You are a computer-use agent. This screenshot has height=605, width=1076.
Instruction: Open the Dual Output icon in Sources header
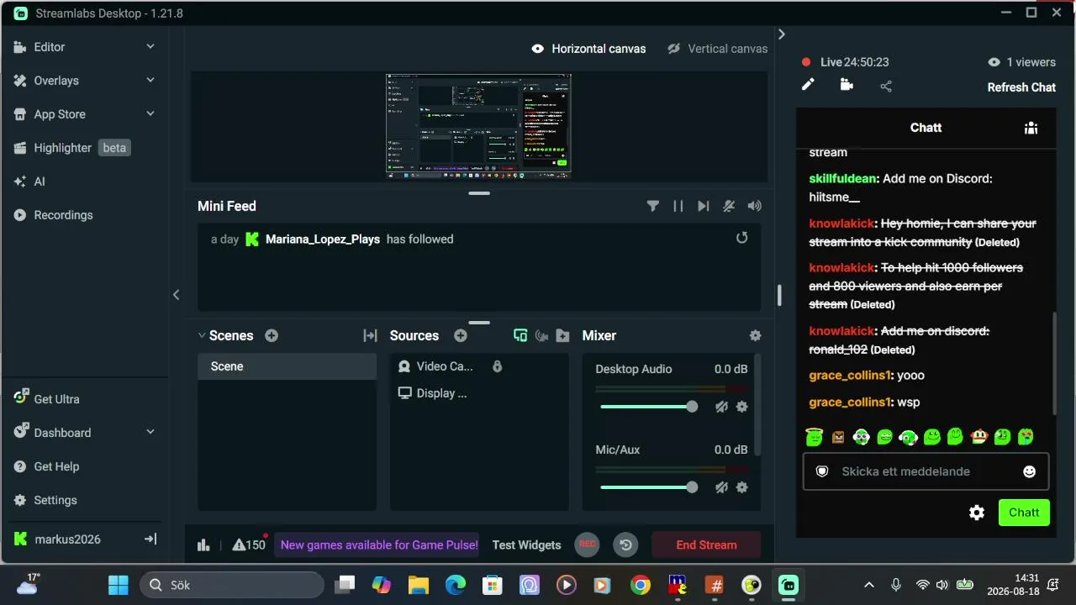click(x=520, y=335)
